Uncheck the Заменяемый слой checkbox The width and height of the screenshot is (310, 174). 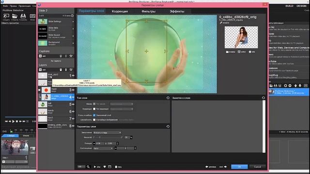(x=94, y=115)
